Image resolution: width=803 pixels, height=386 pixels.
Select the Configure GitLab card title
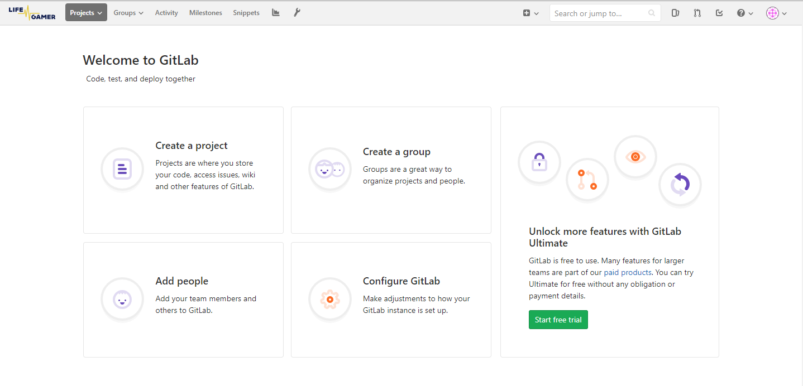pos(401,281)
